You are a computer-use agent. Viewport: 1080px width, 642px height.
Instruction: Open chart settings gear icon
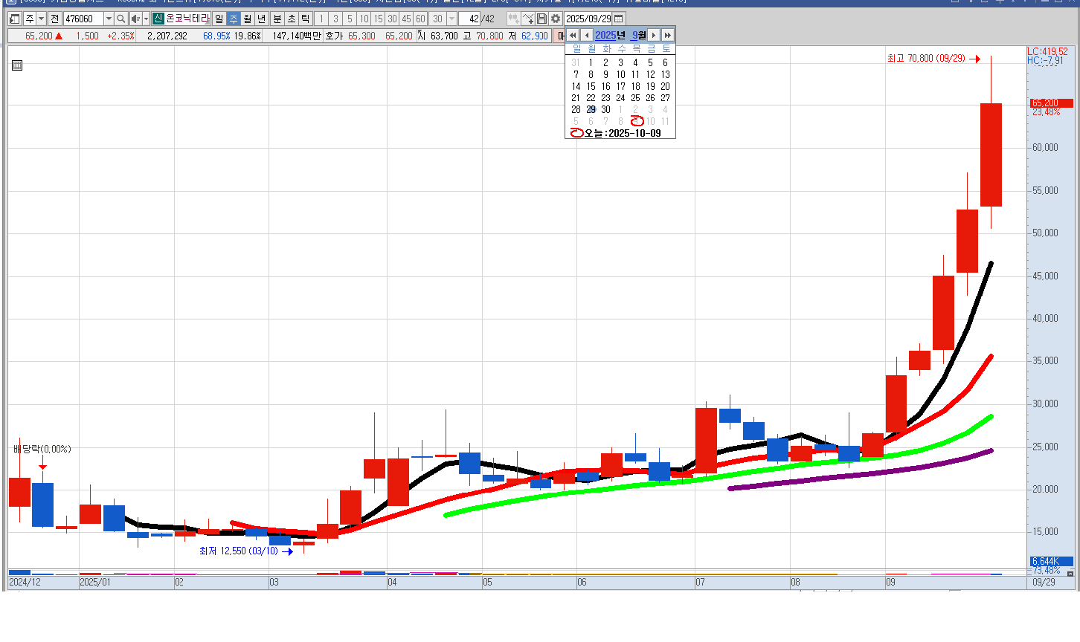pyautogui.click(x=556, y=19)
